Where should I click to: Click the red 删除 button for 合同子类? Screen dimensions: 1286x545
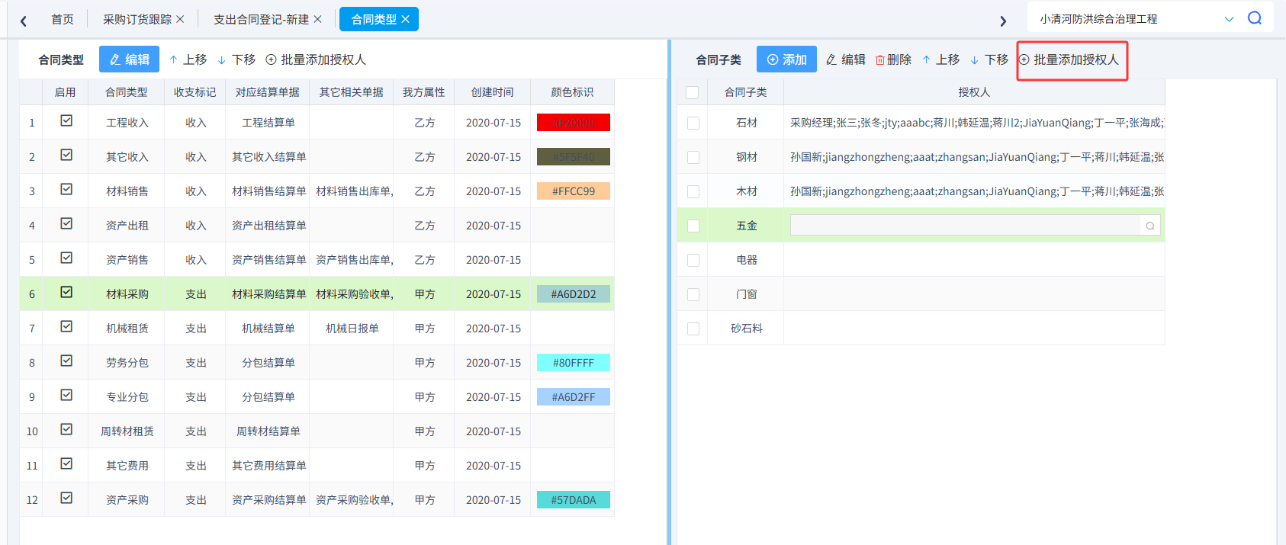[x=893, y=59]
